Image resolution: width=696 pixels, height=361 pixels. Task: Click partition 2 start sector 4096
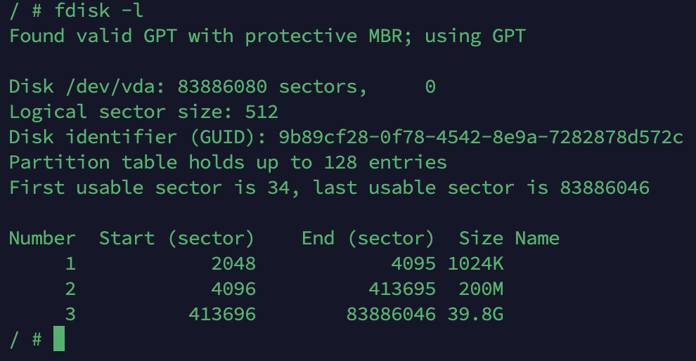(x=233, y=289)
